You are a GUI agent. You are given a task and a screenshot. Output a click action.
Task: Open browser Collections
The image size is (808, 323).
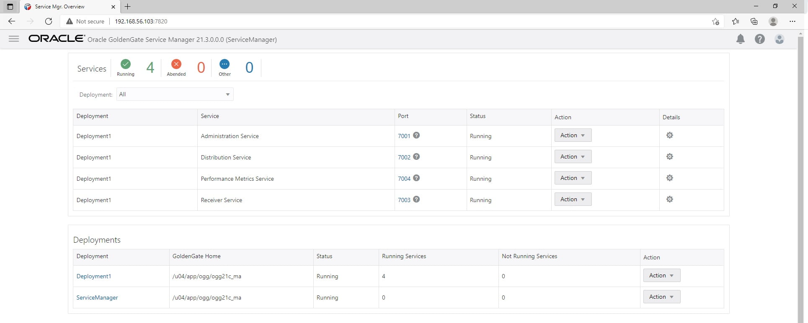click(754, 21)
